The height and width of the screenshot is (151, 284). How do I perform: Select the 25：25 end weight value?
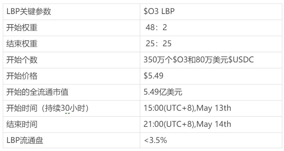(159, 44)
